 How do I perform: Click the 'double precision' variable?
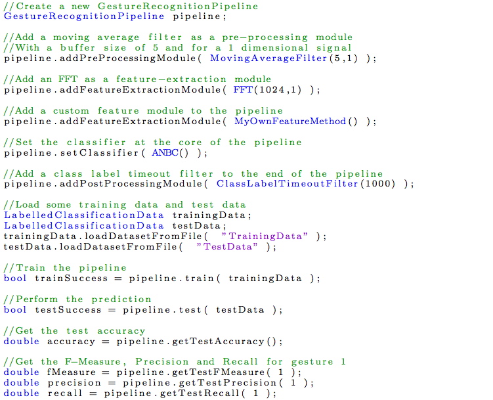click(53, 383)
